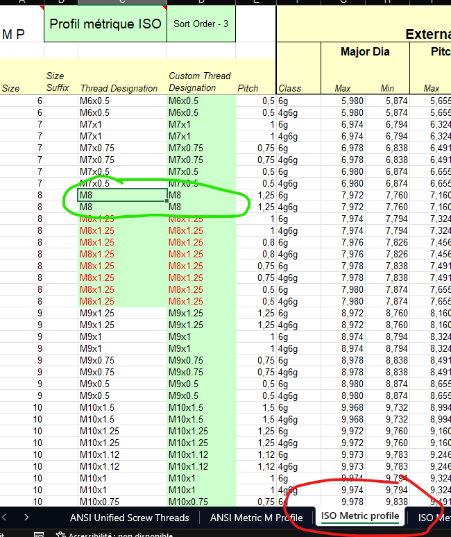Click the M7x0.75 Thread Designation in 6g row
451x537 pixels.
click(x=122, y=148)
